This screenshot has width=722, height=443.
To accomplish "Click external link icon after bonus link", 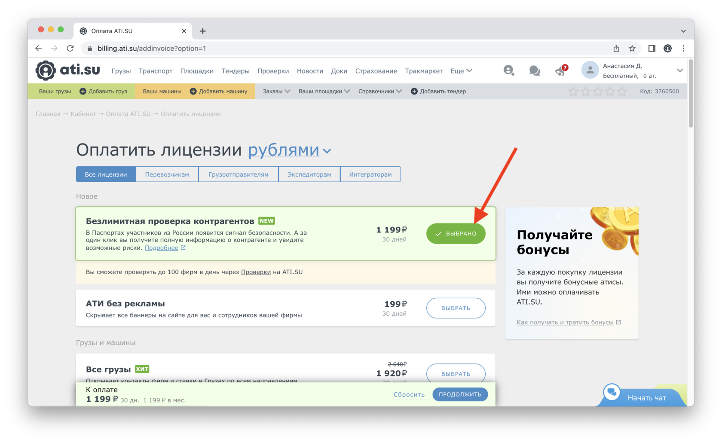I will click(x=618, y=322).
